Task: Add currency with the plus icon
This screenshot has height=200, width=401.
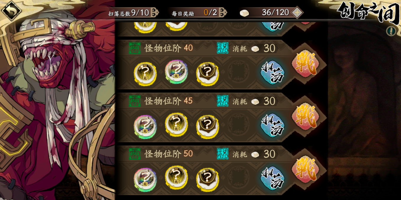Action: [297, 13]
